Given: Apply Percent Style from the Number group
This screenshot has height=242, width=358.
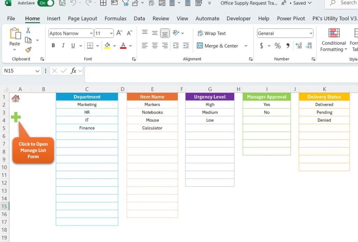Looking at the screenshot, I should (278, 46).
